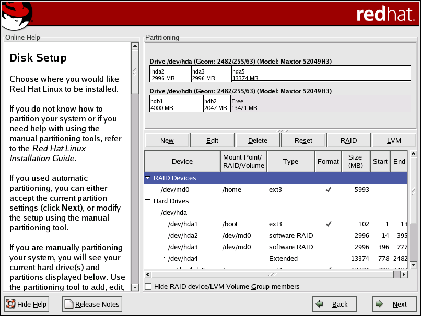Proceed with the Next arrow button
This screenshot has height=316, width=421.
click(x=394, y=304)
